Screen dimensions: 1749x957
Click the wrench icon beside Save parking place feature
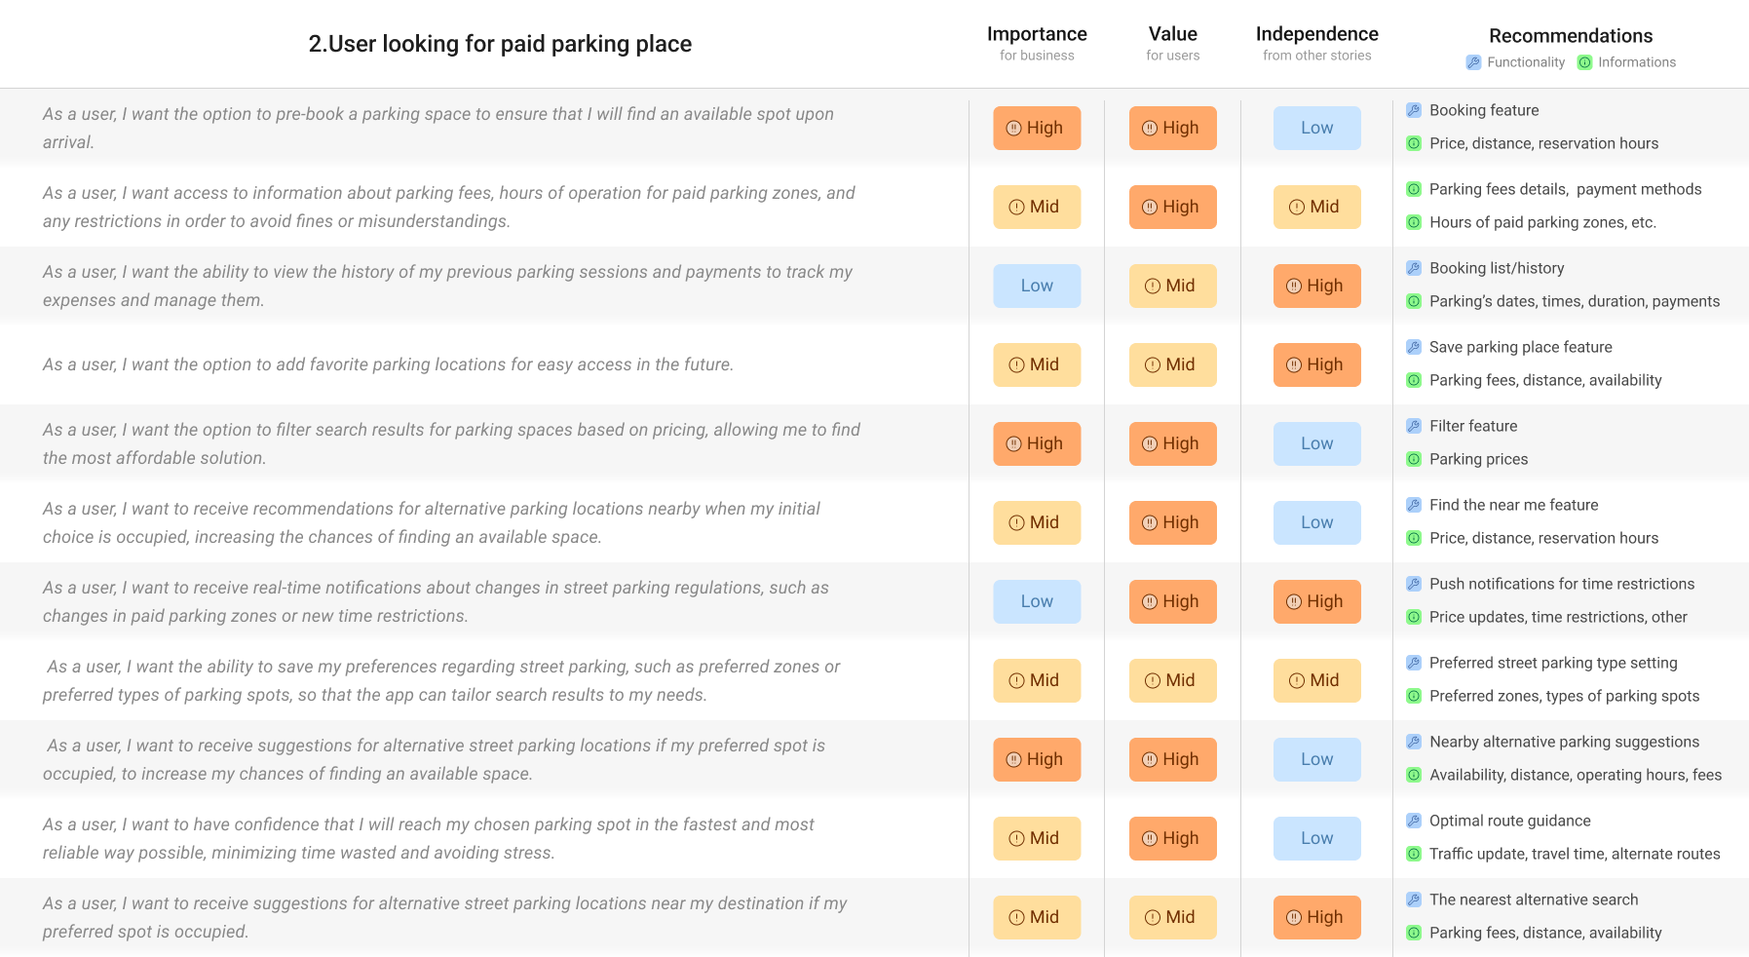point(1414,347)
